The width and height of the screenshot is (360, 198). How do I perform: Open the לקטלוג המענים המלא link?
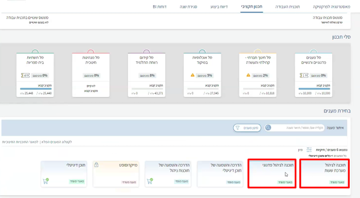(x=57, y=142)
